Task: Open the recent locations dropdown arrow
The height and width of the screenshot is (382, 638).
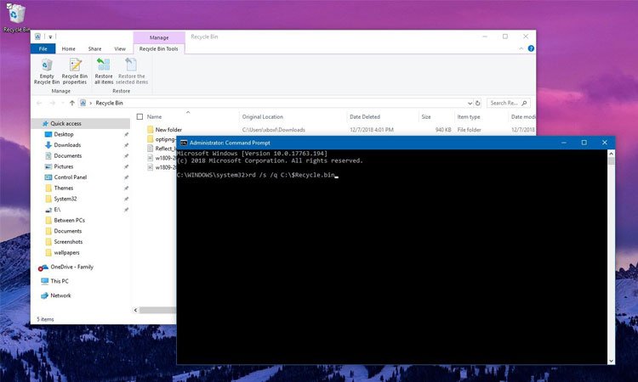Action: pos(62,103)
